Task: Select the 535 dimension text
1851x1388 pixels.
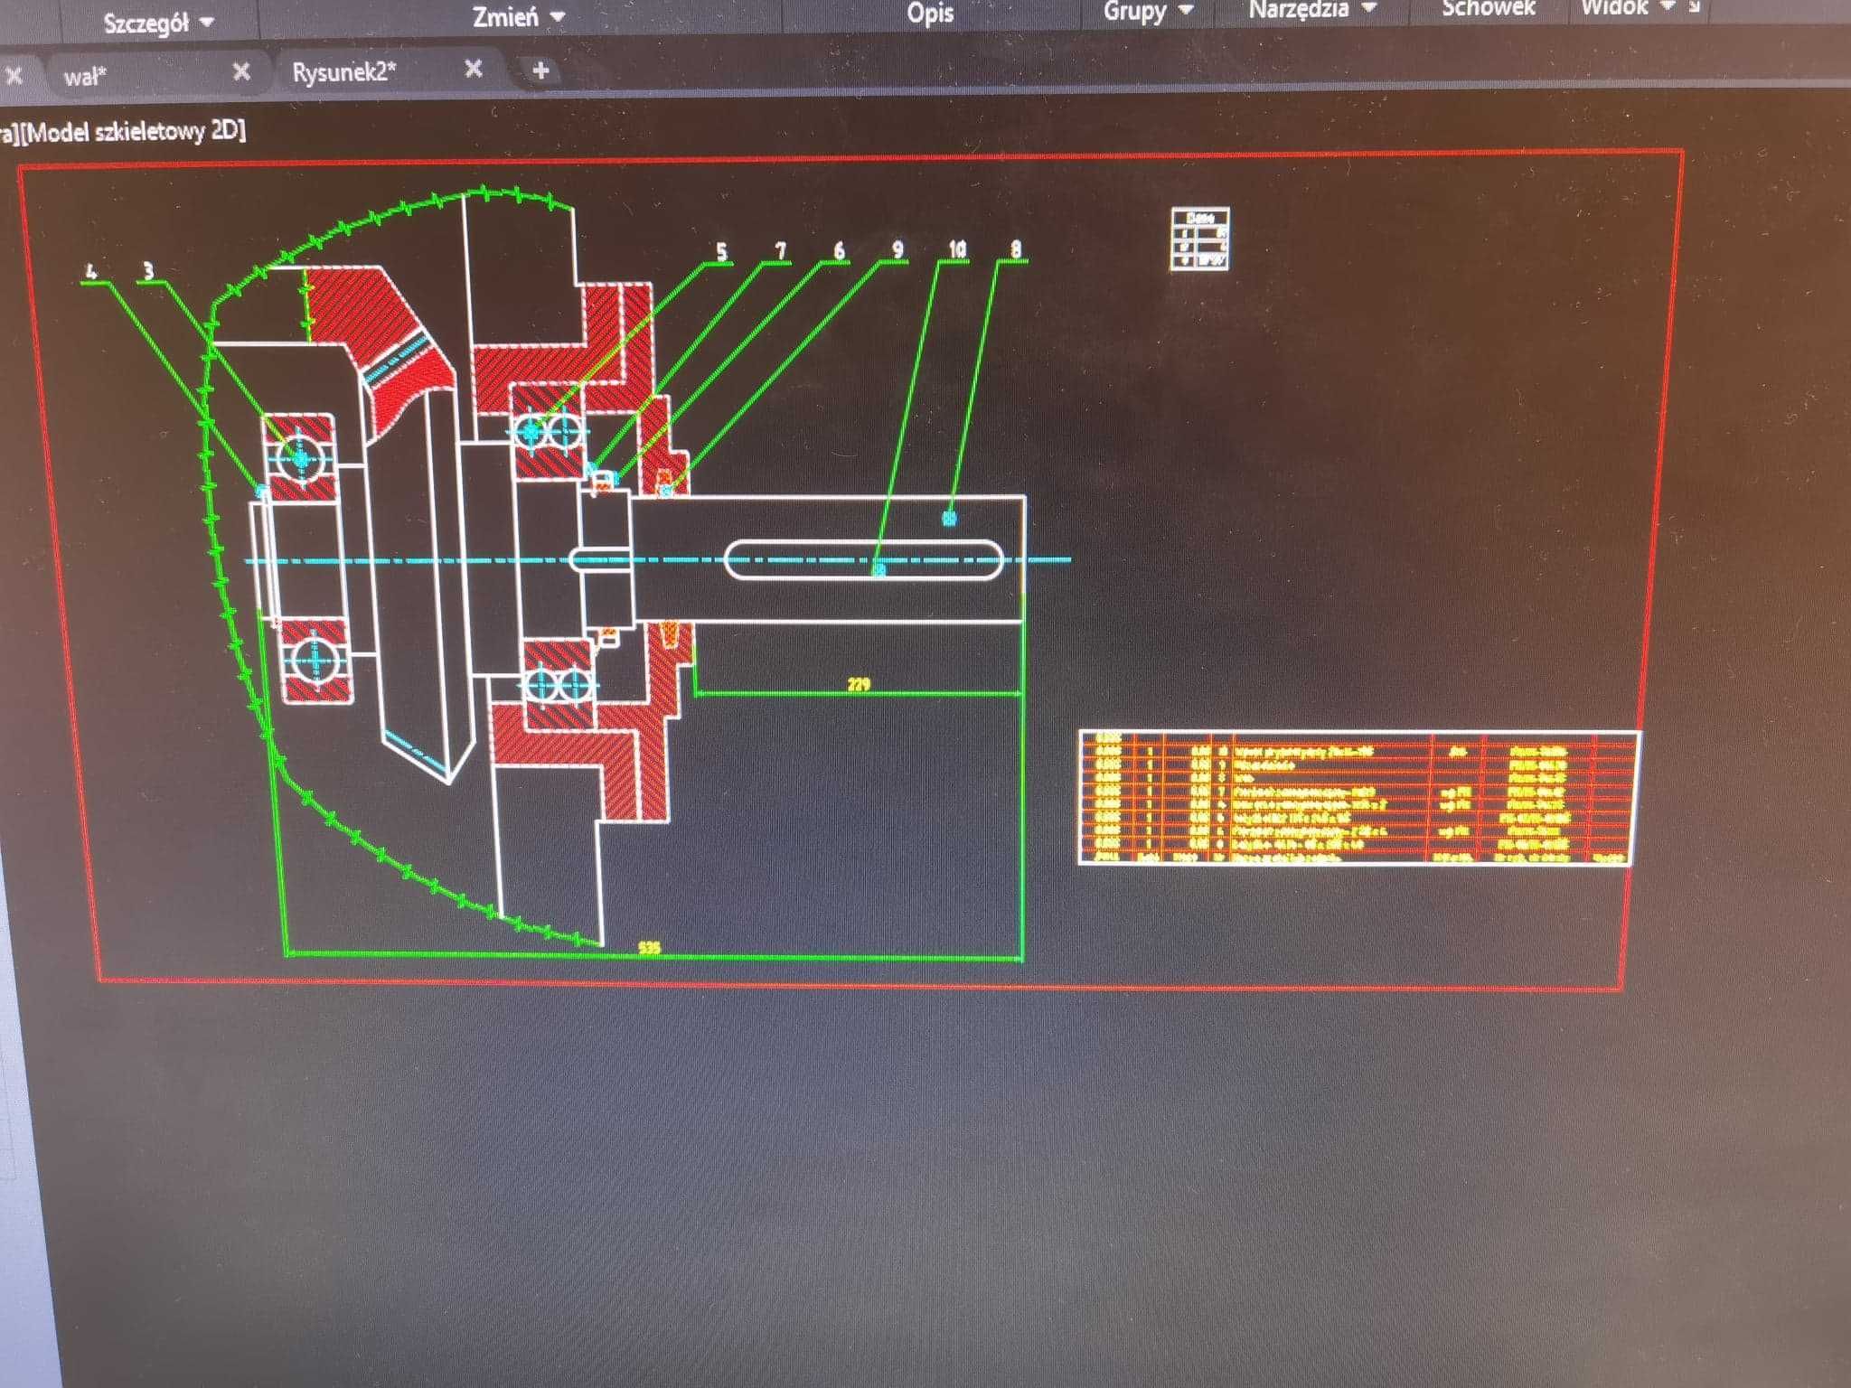Action: click(x=649, y=947)
